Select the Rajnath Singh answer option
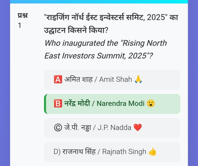This screenshot has height=166, width=198. (x=112, y=152)
